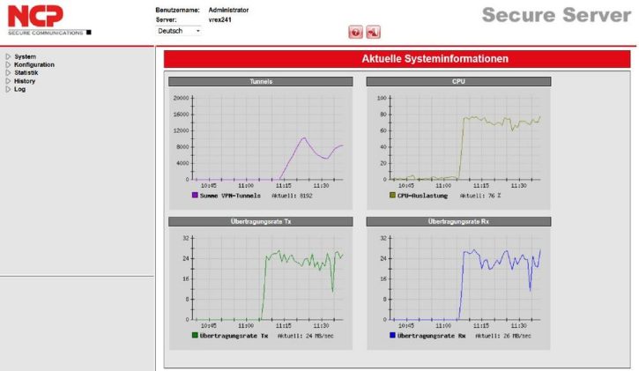Click the green Übertragungsrate Tx legend swatch

(x=195, y=336)
